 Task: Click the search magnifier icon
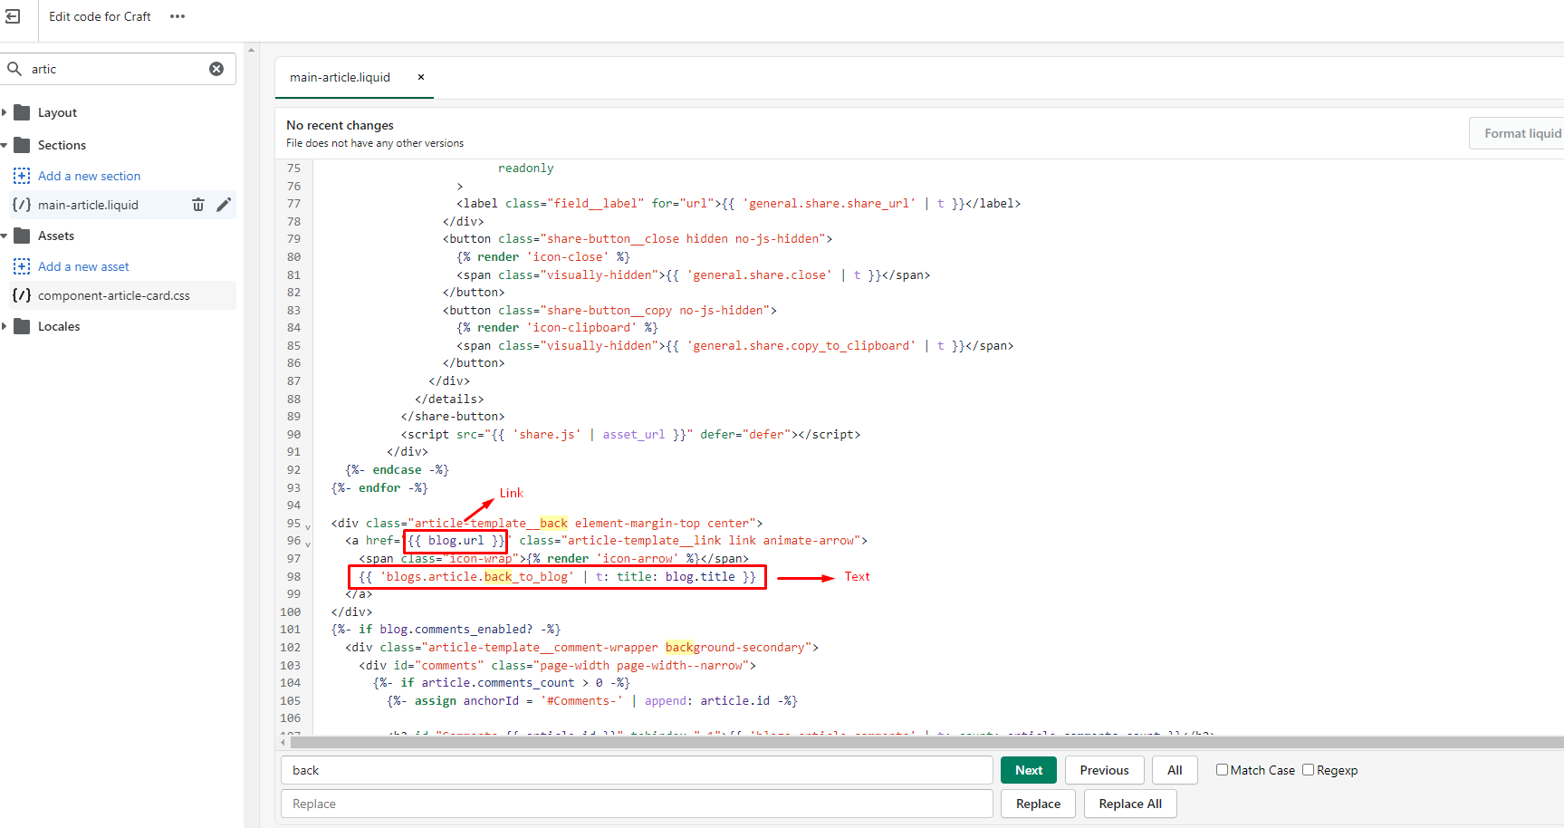point(14,69)
